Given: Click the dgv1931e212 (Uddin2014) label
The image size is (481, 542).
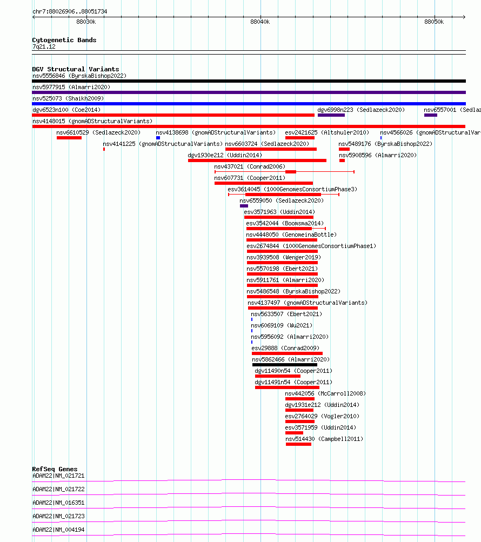Looking at the screenshot, I should (322, 405).
